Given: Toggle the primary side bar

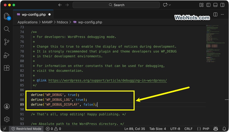Looking at the screenshot, I should (x=209, y=5).
